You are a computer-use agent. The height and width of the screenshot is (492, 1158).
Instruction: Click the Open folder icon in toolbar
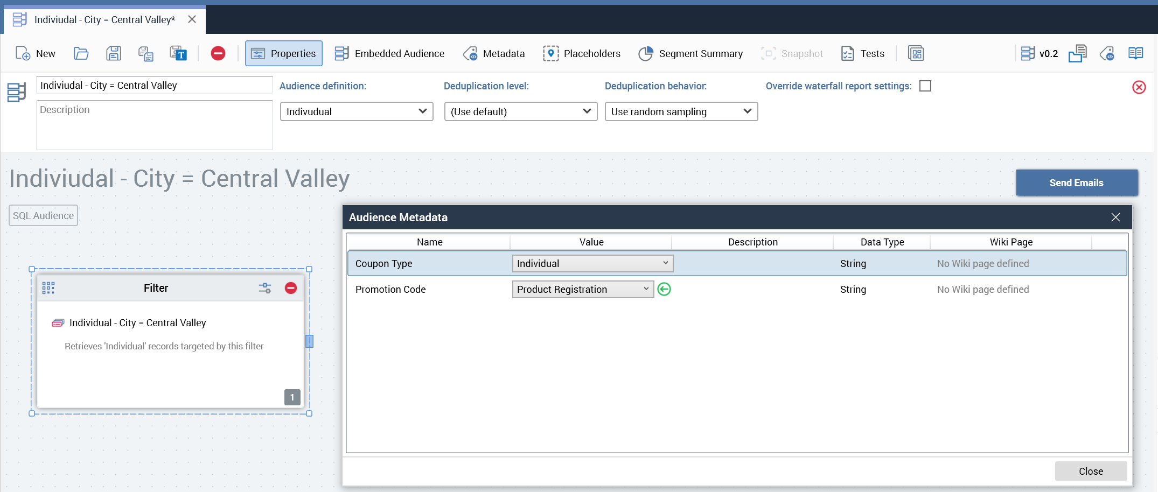click(81, 53)
